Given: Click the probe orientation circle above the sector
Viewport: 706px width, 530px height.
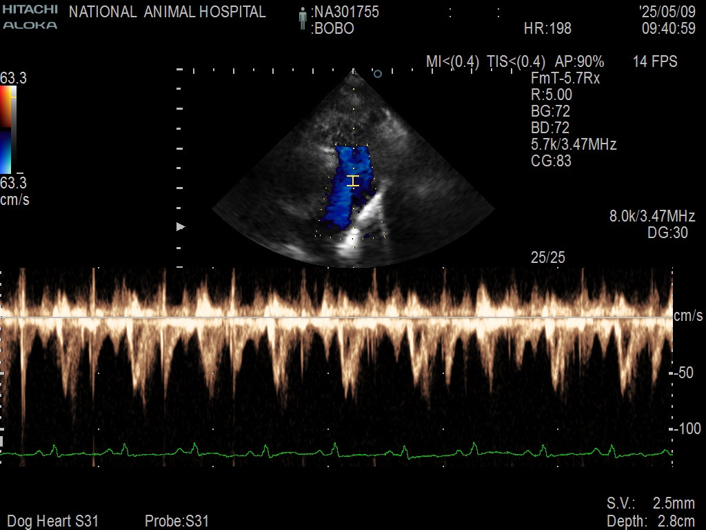Looking at the screenshot, I should pyautogui.click(x=377, y=73).
